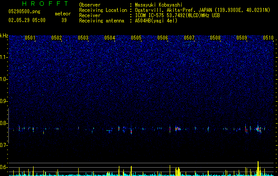
Task: Click the HROFFT title text
Action: [x=45, y=4]
